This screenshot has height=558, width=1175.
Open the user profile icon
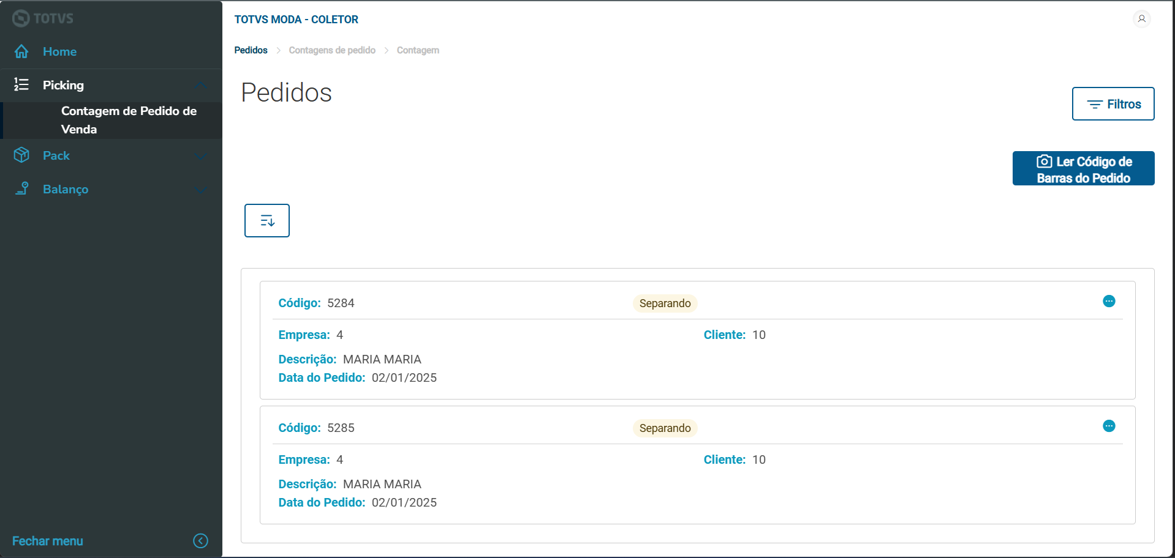(1141, 19)
